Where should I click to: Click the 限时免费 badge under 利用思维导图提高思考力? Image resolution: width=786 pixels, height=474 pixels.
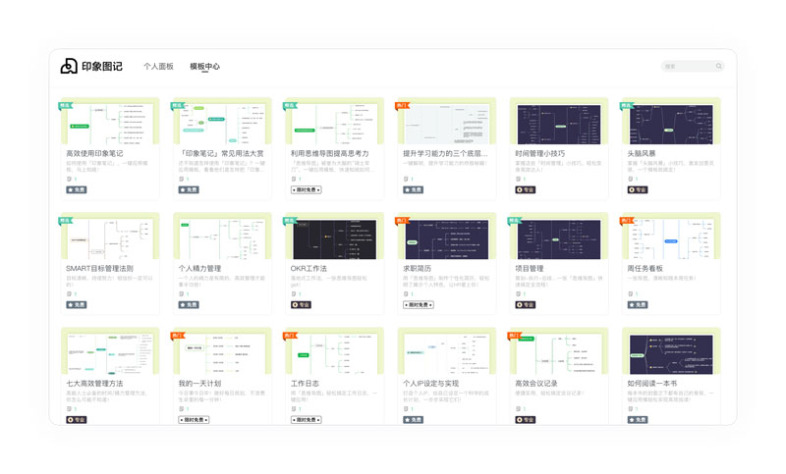(306, 189)
